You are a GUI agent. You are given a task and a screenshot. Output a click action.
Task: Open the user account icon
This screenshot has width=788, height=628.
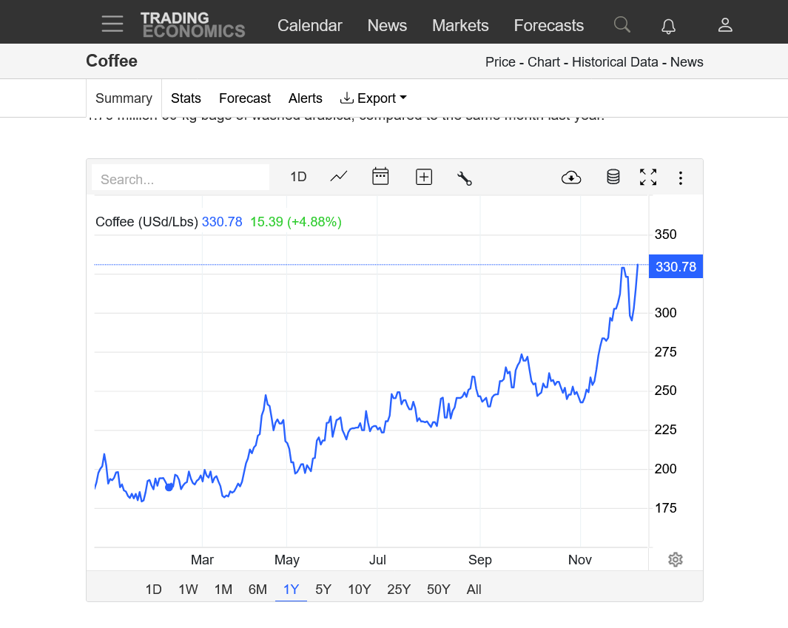(725, 25)
